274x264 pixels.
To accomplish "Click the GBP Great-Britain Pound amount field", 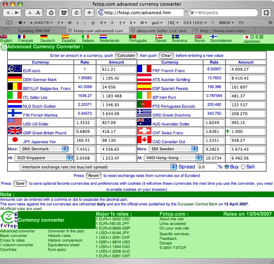I will pos(118,131).
